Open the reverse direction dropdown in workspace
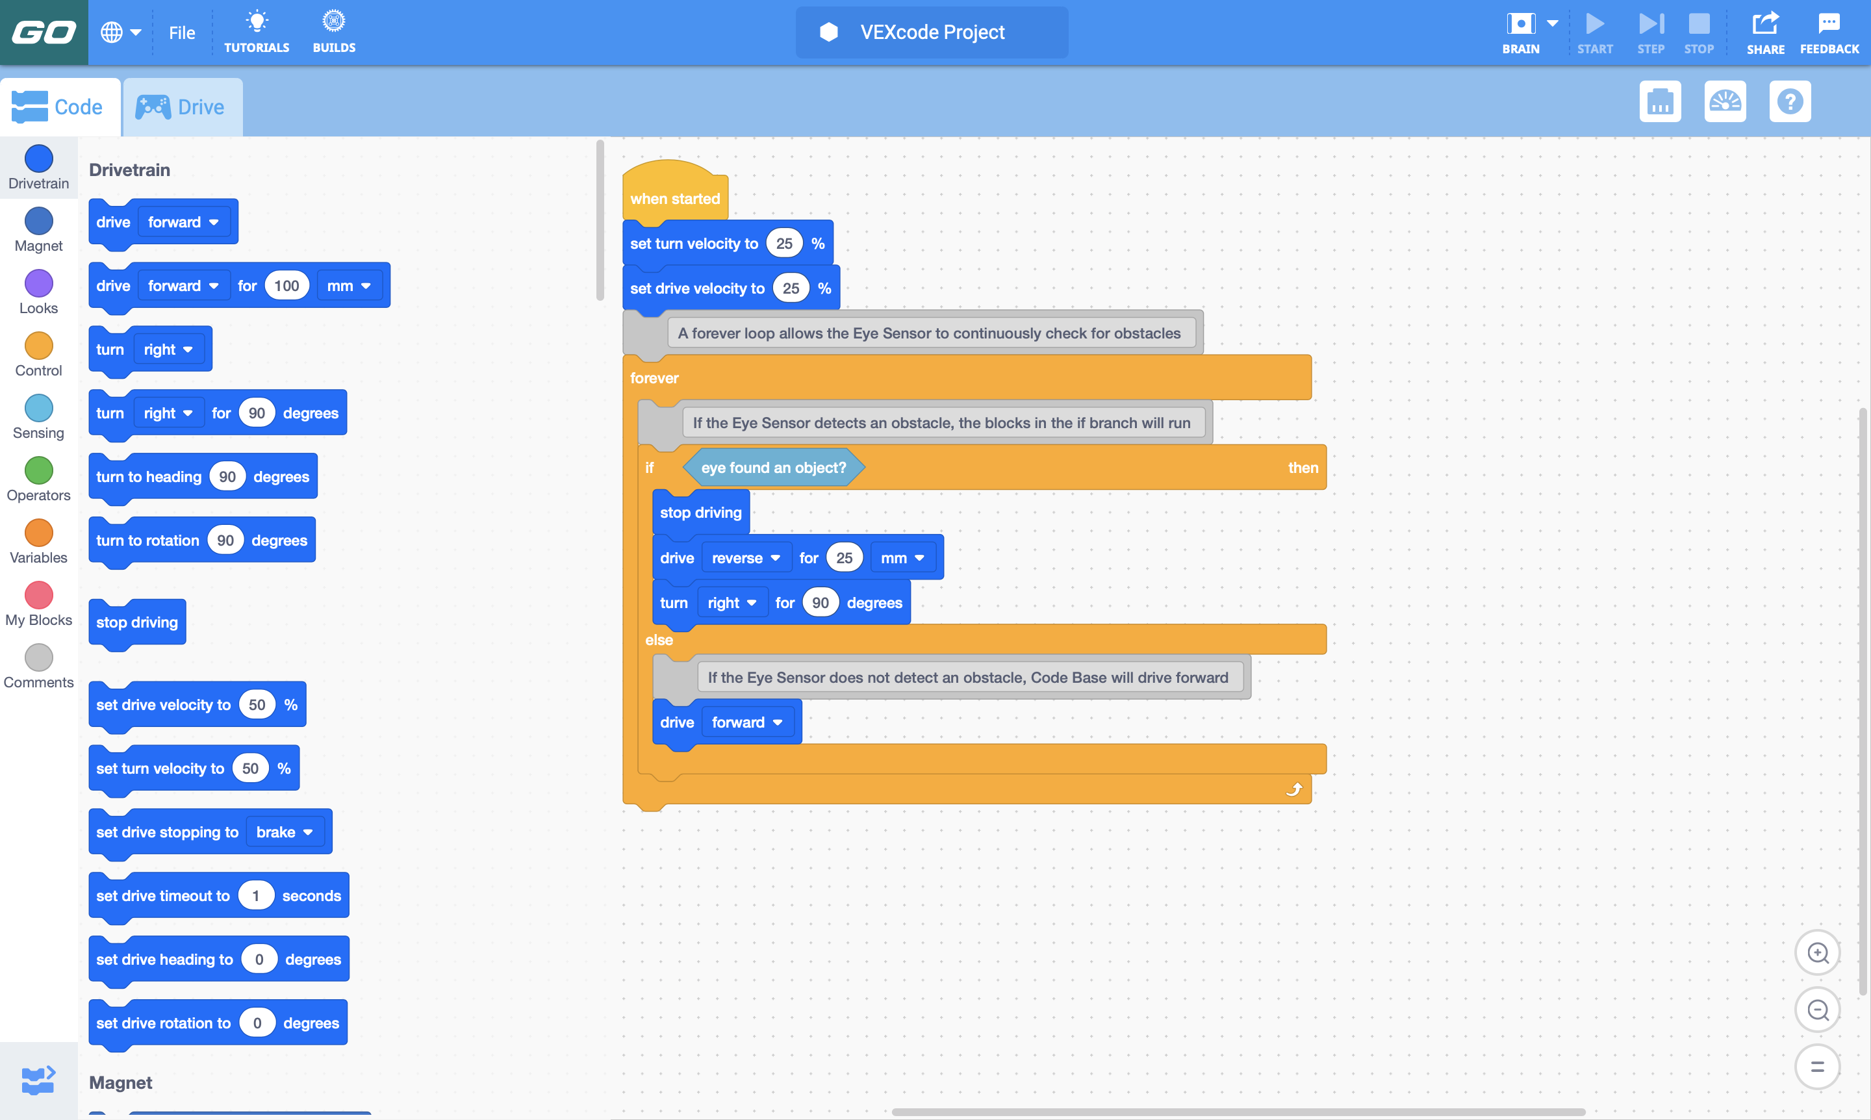1871x1120 pixels. 746,558
